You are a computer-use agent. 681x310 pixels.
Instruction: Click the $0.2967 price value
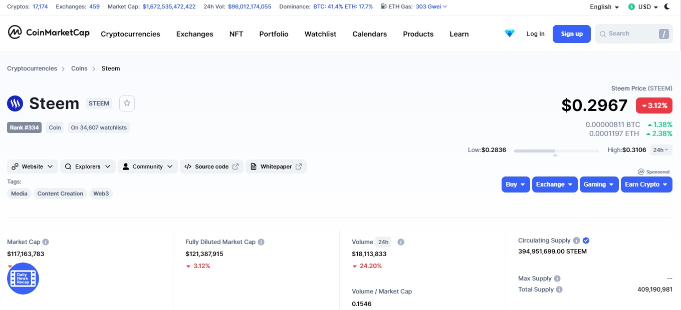(x=594, y=105)
